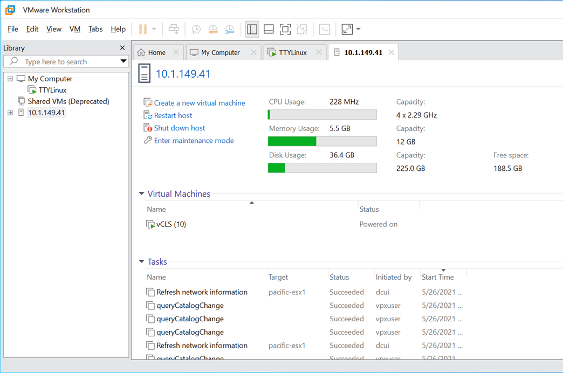563x373 pixels.
Task: Click the stretch guest display icon
Action: coord(347,29)
